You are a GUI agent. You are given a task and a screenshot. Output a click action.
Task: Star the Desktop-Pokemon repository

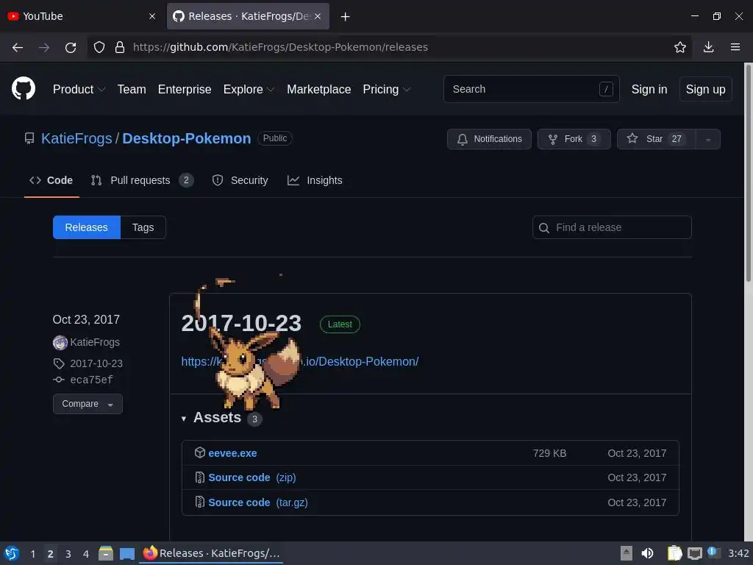[656, 139]
